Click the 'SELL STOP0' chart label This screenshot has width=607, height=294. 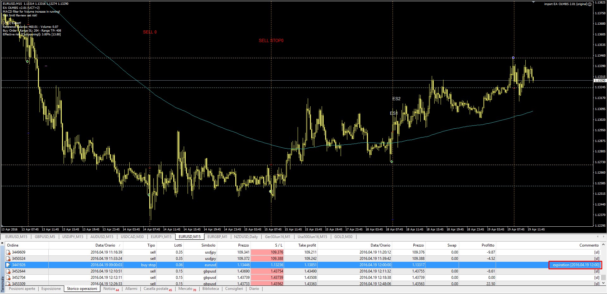point(271,40)
